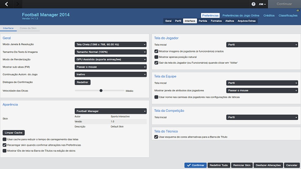The width and height of the screenshot is (301, 169).
Task: Open Tamanho Do Texto & Imagens dropdown
Action: pos(110,52)
